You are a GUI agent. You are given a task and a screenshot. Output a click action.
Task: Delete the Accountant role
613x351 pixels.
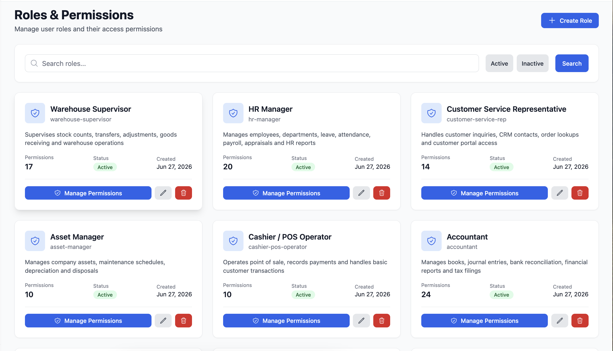tap(580, 320)
